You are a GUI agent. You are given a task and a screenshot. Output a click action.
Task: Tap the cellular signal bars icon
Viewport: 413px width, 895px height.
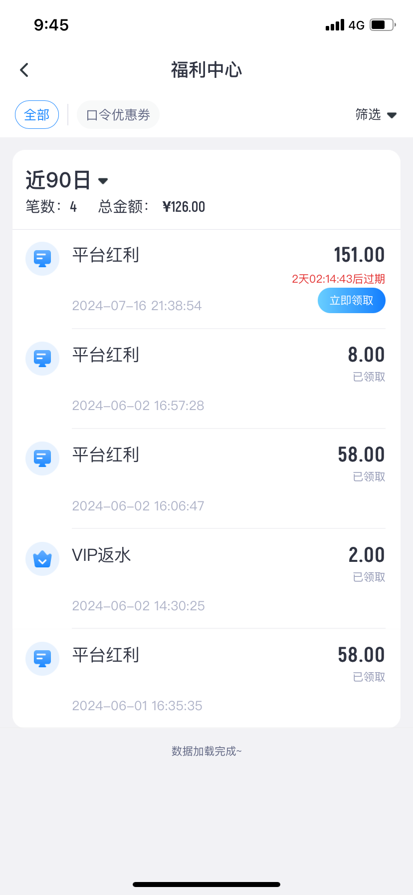pos(335,25)
